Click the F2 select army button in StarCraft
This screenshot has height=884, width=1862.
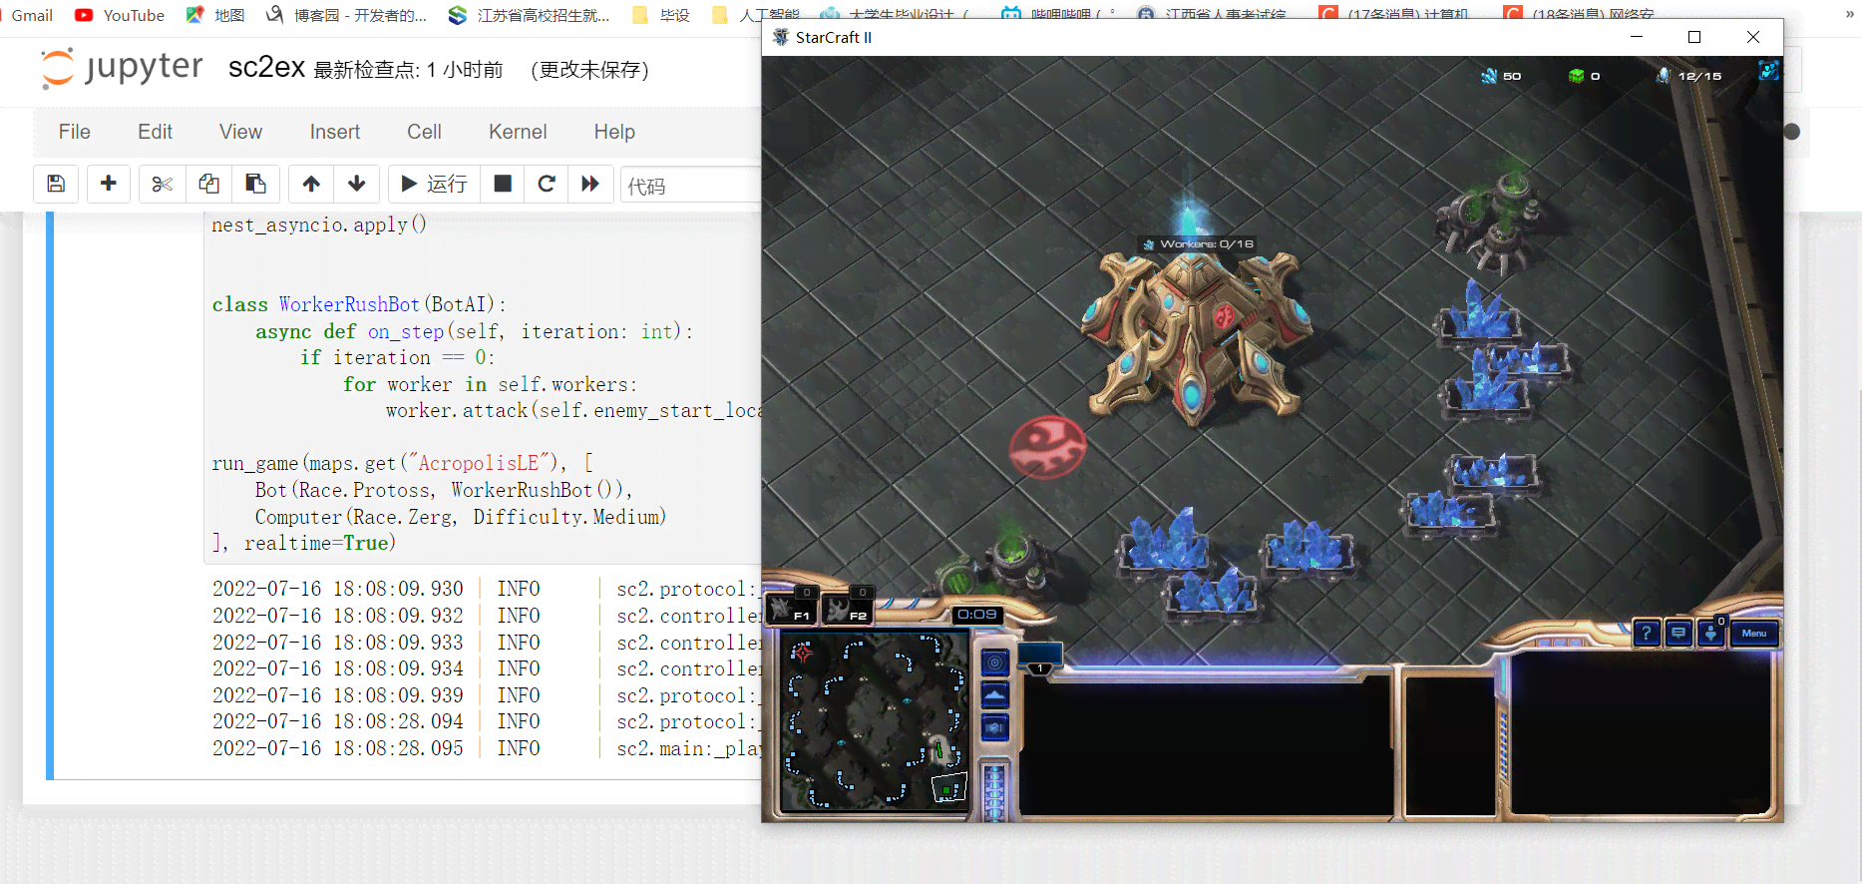pos(848,607)
